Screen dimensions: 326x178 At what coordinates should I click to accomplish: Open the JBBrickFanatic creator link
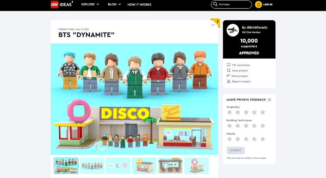255,27
